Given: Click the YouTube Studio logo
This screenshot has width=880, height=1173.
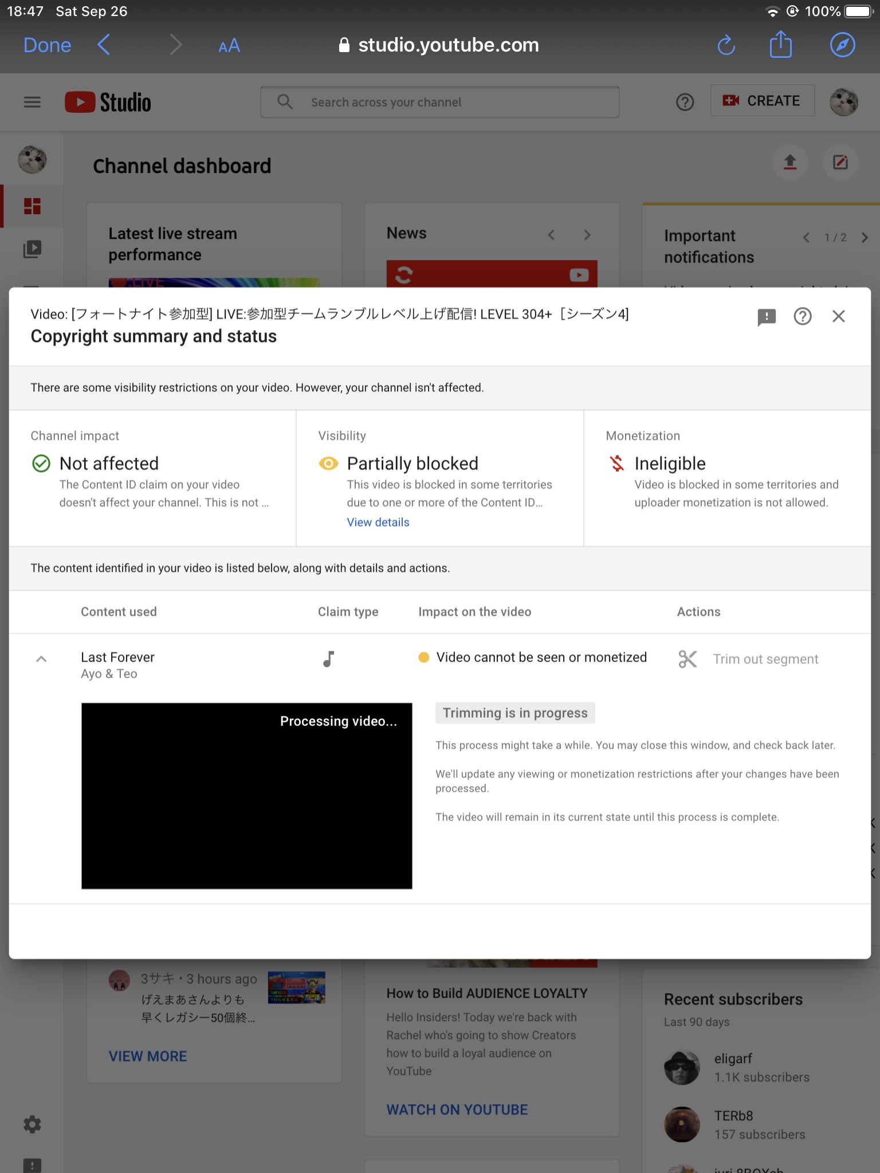Looking at the screenshot, I should click(108, 102).
